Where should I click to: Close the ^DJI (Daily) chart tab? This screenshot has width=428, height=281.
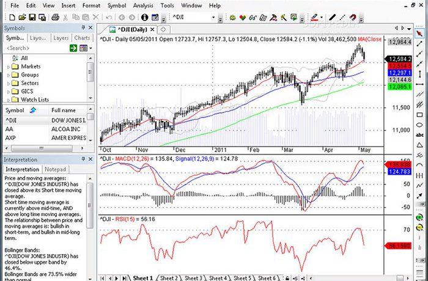(152, 29)
